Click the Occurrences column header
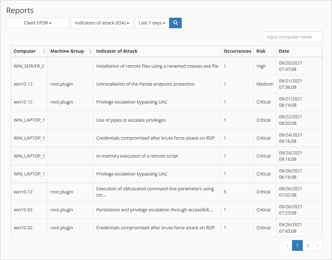Viewport: 332px width, 260px height. click(x=237, y=51)
